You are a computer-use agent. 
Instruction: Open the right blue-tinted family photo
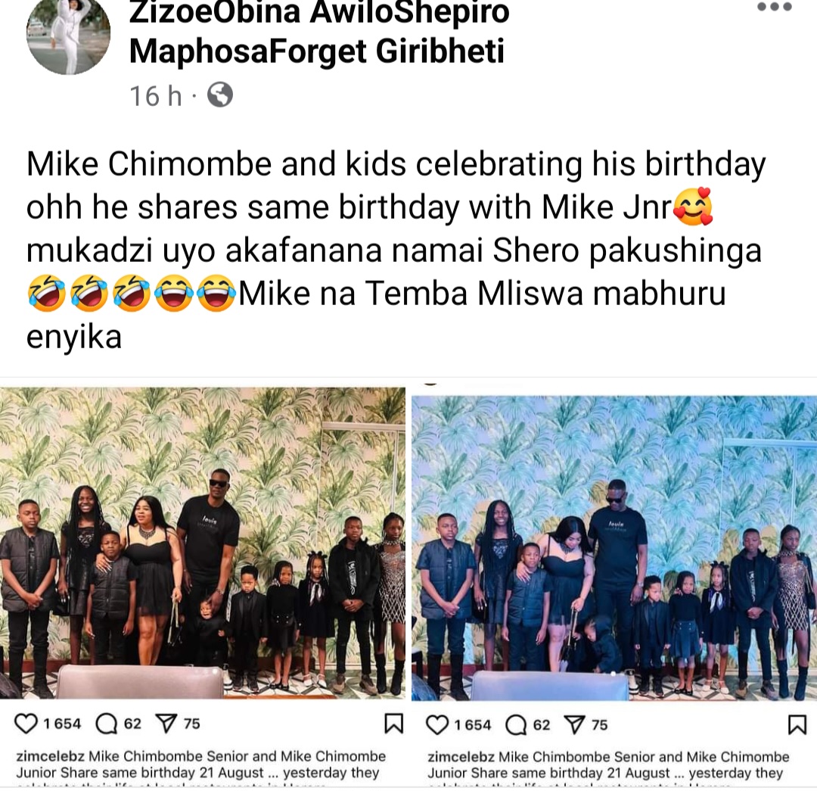click(x=614, y=548)
